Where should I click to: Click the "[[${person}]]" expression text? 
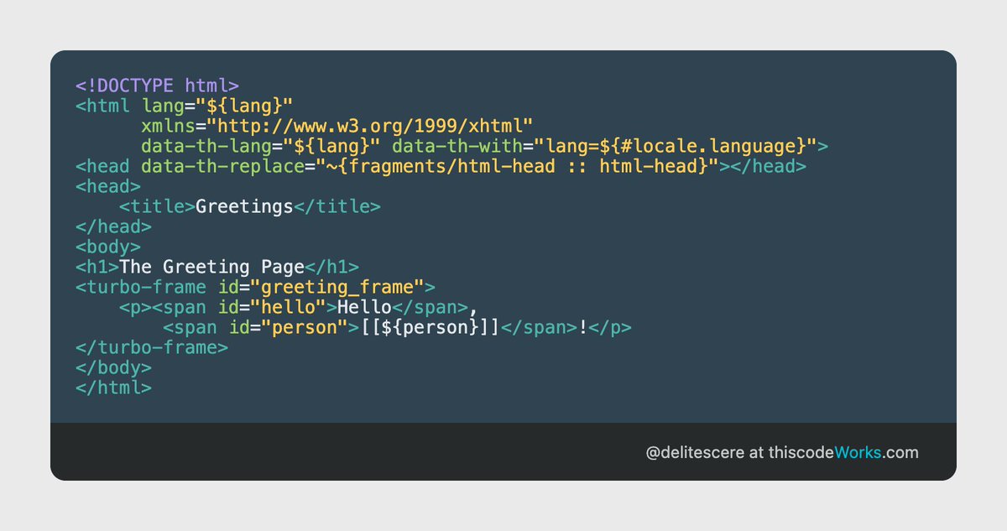[x=430, y=327]
